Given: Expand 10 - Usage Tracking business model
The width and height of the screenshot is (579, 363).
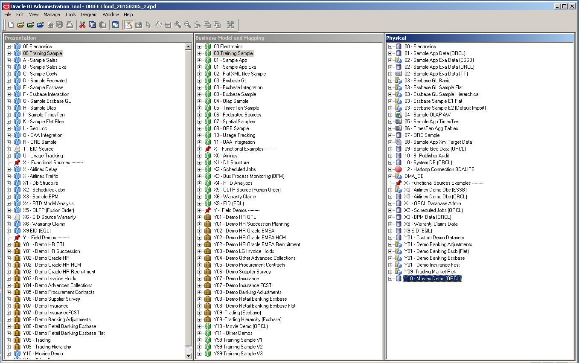Looking at the screenshot, I should pos(199,135).
